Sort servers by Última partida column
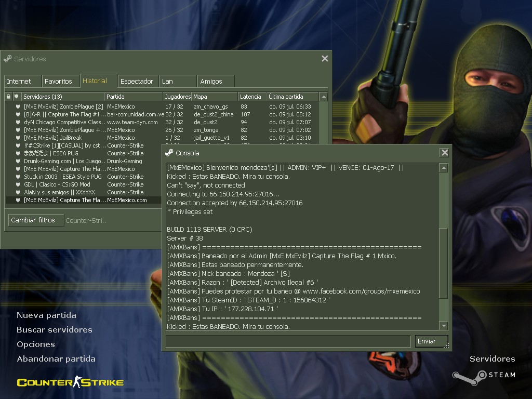The image size is (532, 399). click(292, 97)
